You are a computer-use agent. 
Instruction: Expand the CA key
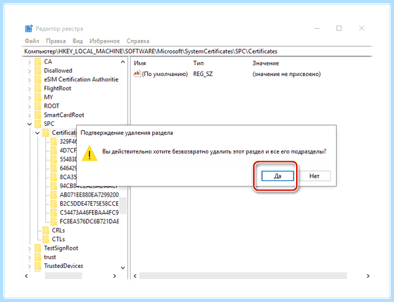[30, 62]
